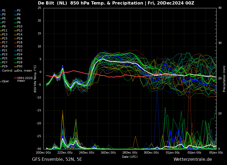Select the Oper legend entry
227x165 pixels.
pyautogui.click(x=5, y=81)
